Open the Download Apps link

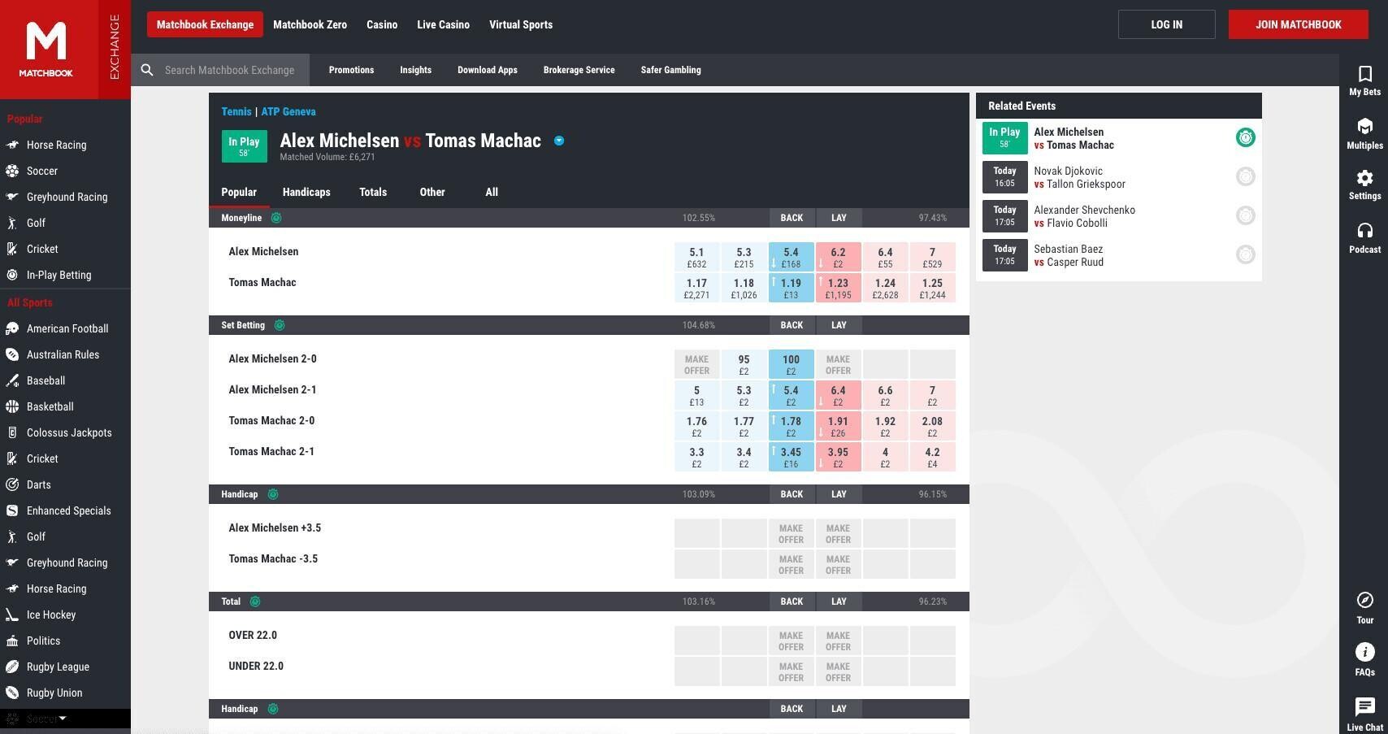(x=487, y=70)
